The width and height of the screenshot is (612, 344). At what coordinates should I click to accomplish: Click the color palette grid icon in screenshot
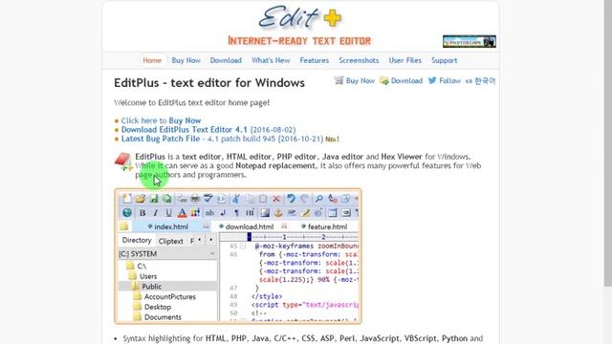point(195,213)
